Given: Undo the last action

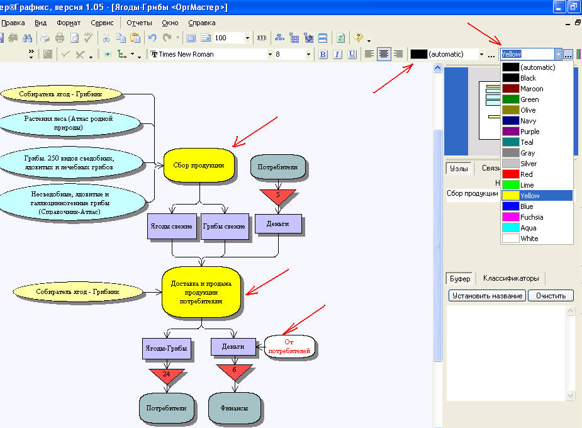Looking at the screenshot, I should coord(152,38).
